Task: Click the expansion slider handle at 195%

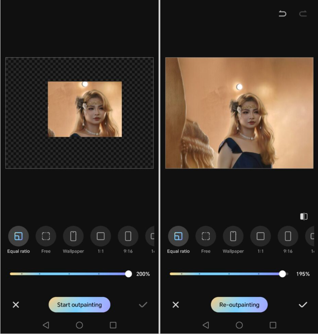Action: click(283, 274)
